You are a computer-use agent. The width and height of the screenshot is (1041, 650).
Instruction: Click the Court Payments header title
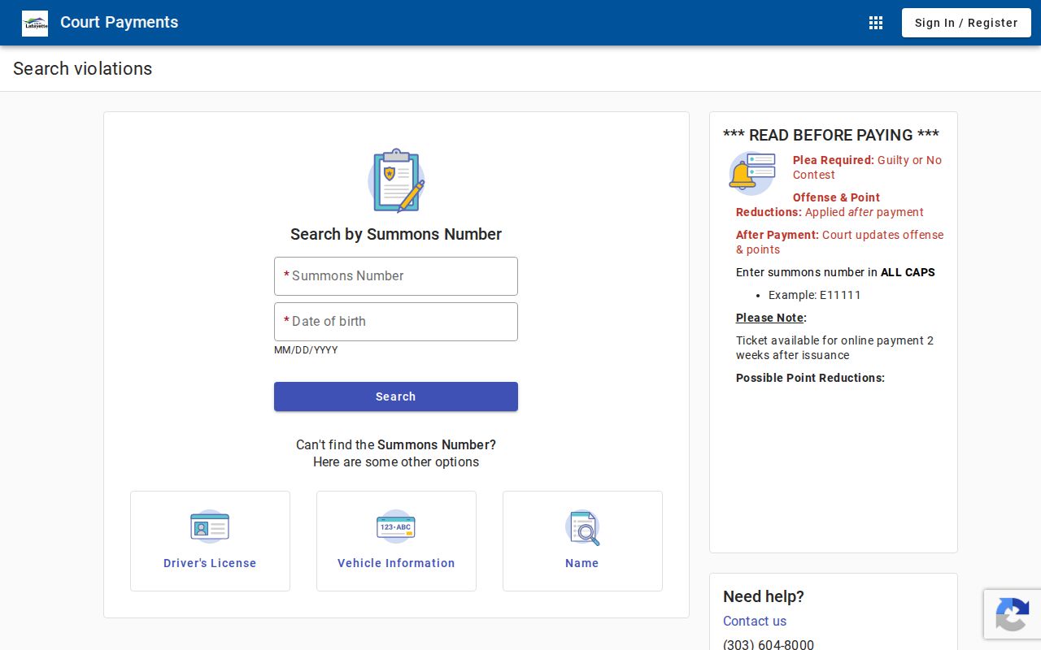point(120,23)
